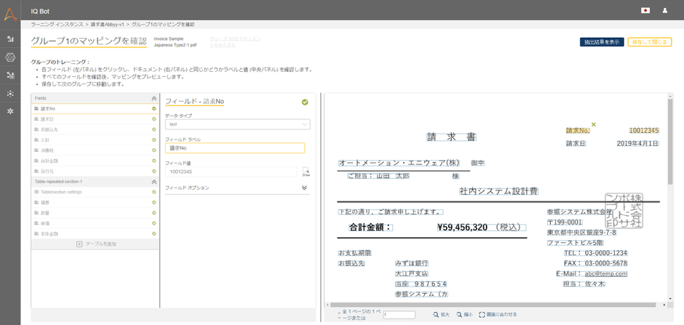Collapse the Fields section list

tap(154, 97)
